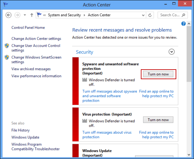This screenshot has width=194, height=159.
Task: Open the address bar history dropdown
Action: click(143, 15)
